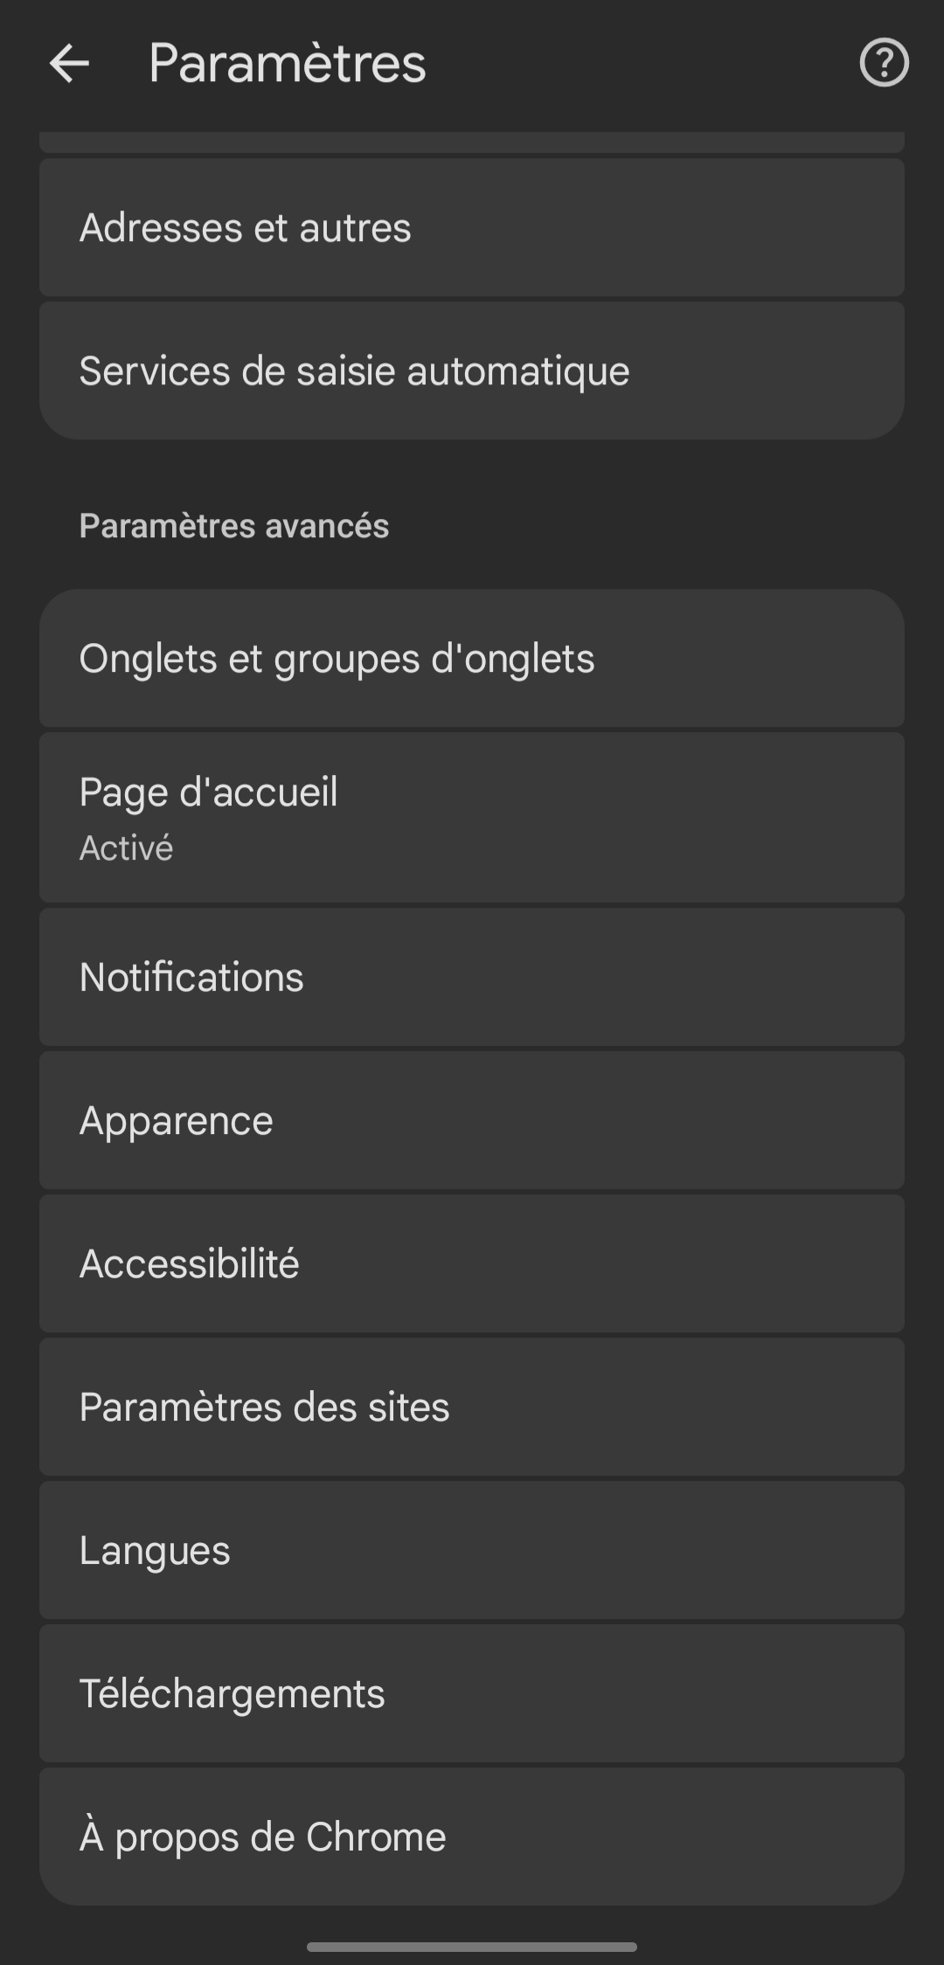Open Page d'accueil settings
Image resolution: width=944 pixels, height=1965 pixels.
tap(472, 818)
